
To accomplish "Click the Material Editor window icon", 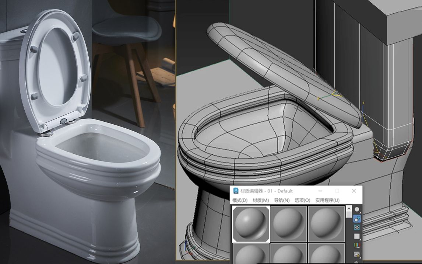I will click(x=235, y=190).
